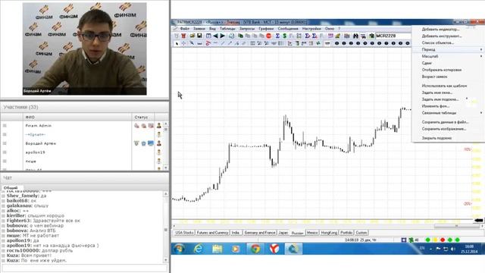Image resolution: width=485 pixels, height=273 pixels.
Task: Select the black arrow pointer tool
Action: 177,44
